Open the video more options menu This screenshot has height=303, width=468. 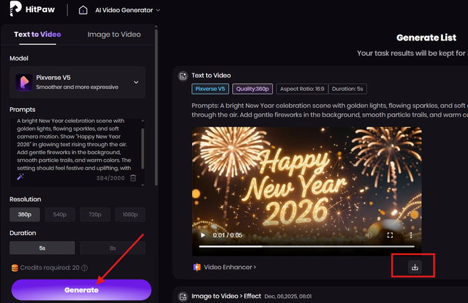[x=411, y=235]
